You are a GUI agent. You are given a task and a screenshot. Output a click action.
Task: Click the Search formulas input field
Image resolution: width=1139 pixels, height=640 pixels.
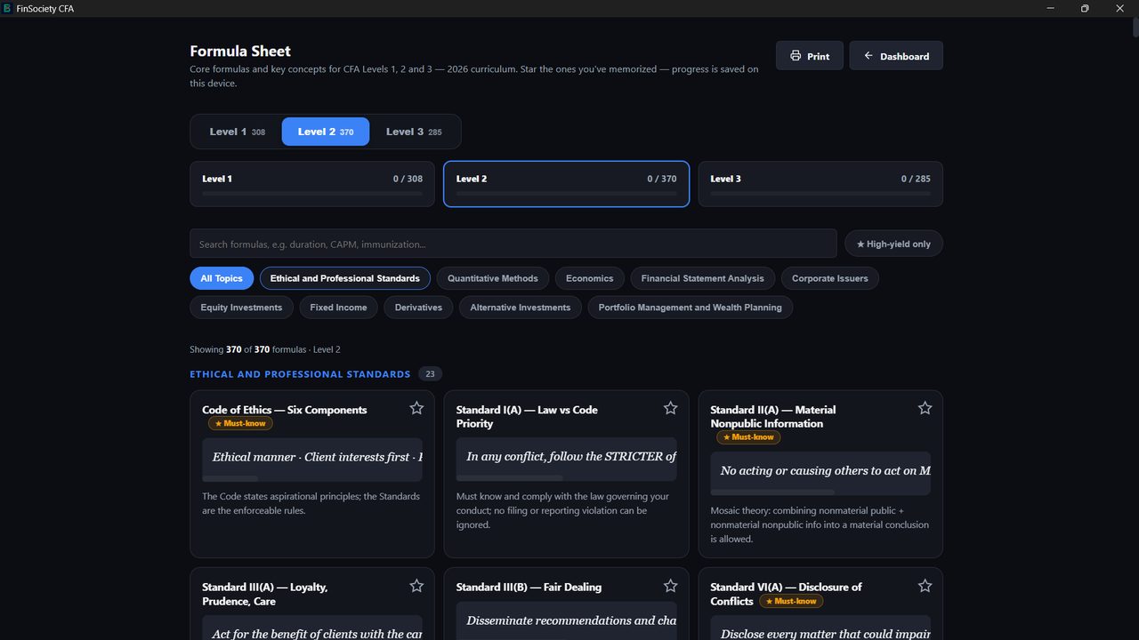click(513, 244)
